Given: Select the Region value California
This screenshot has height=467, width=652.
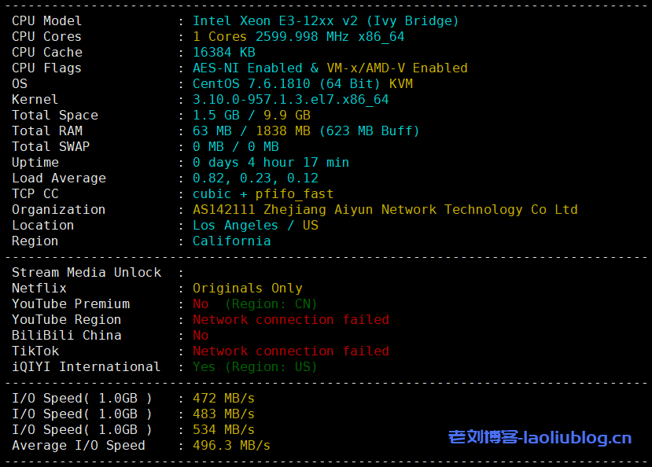Looking at the screenshot, I should click(231, 241).
